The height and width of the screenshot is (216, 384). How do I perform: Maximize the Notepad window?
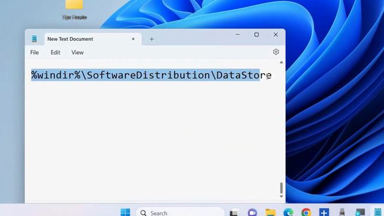tap(256, 35)
